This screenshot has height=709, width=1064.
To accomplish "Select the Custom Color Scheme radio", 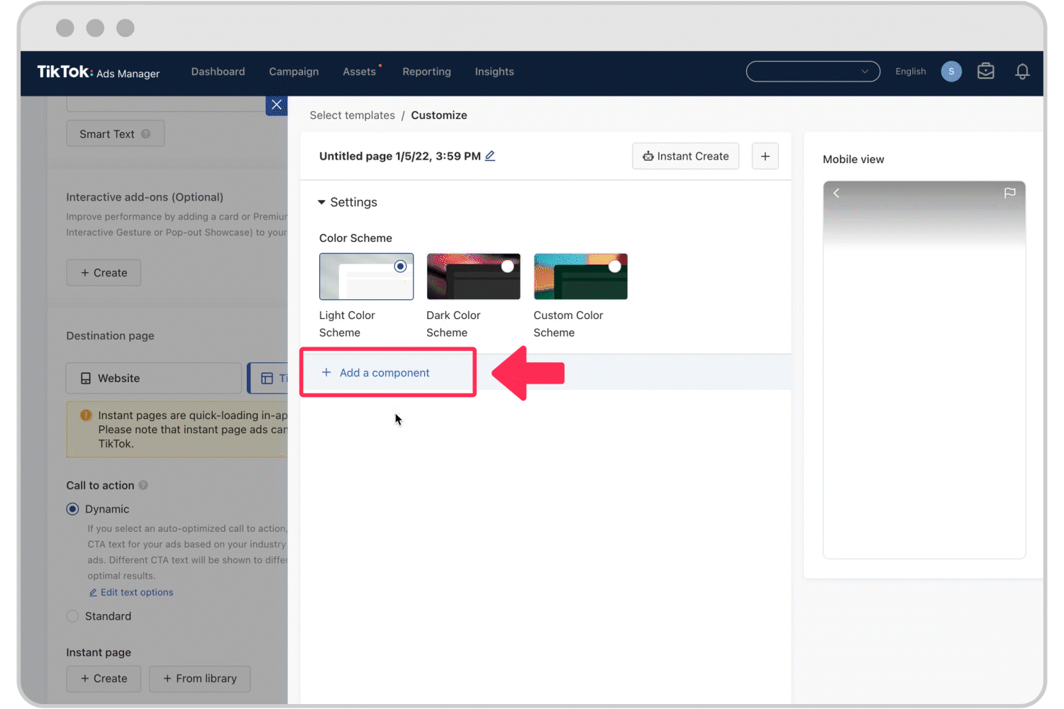I will (614, 267).
